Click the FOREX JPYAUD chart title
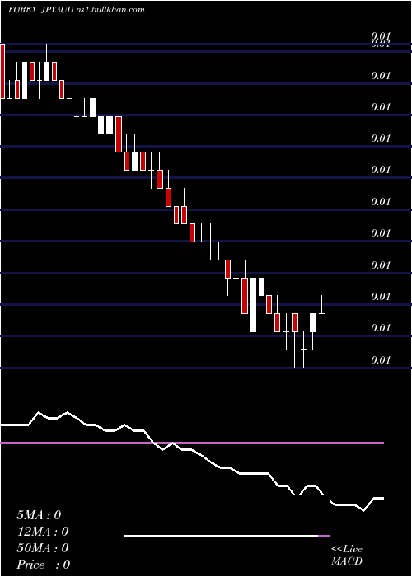Viewport: 412px width, 577px height. pyautogui.click(x=40, y=10)
